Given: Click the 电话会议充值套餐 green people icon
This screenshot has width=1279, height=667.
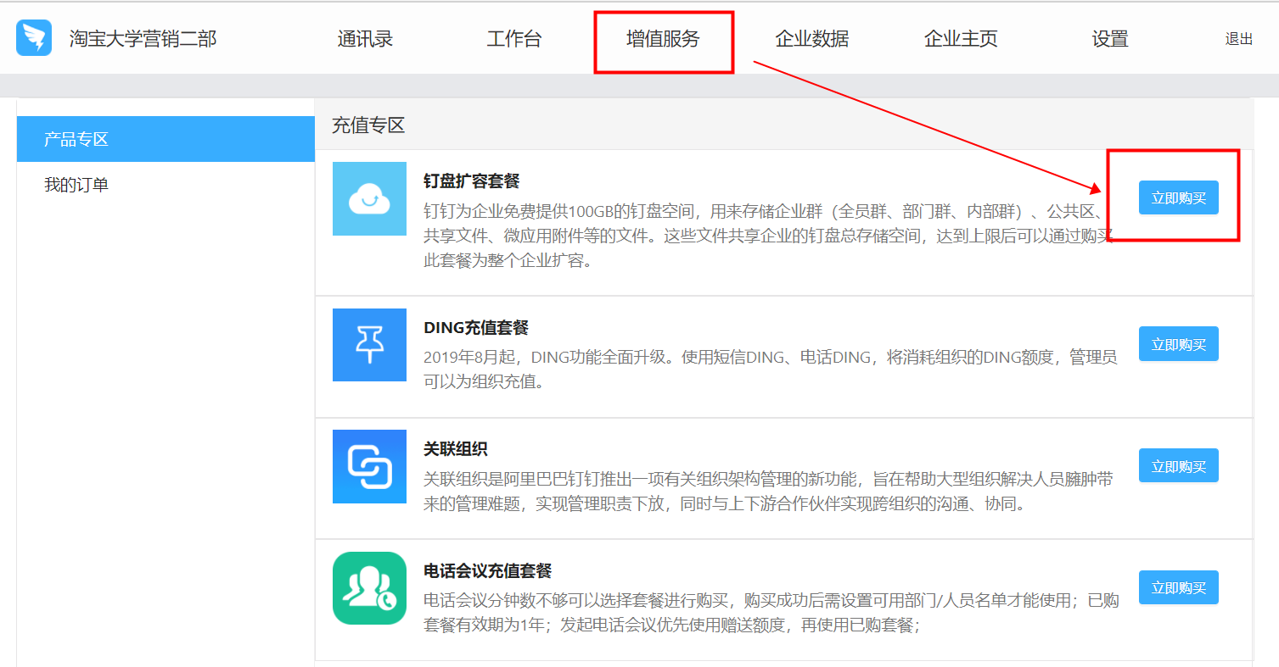Looking at the screenshot, I should tap(369, 588).
